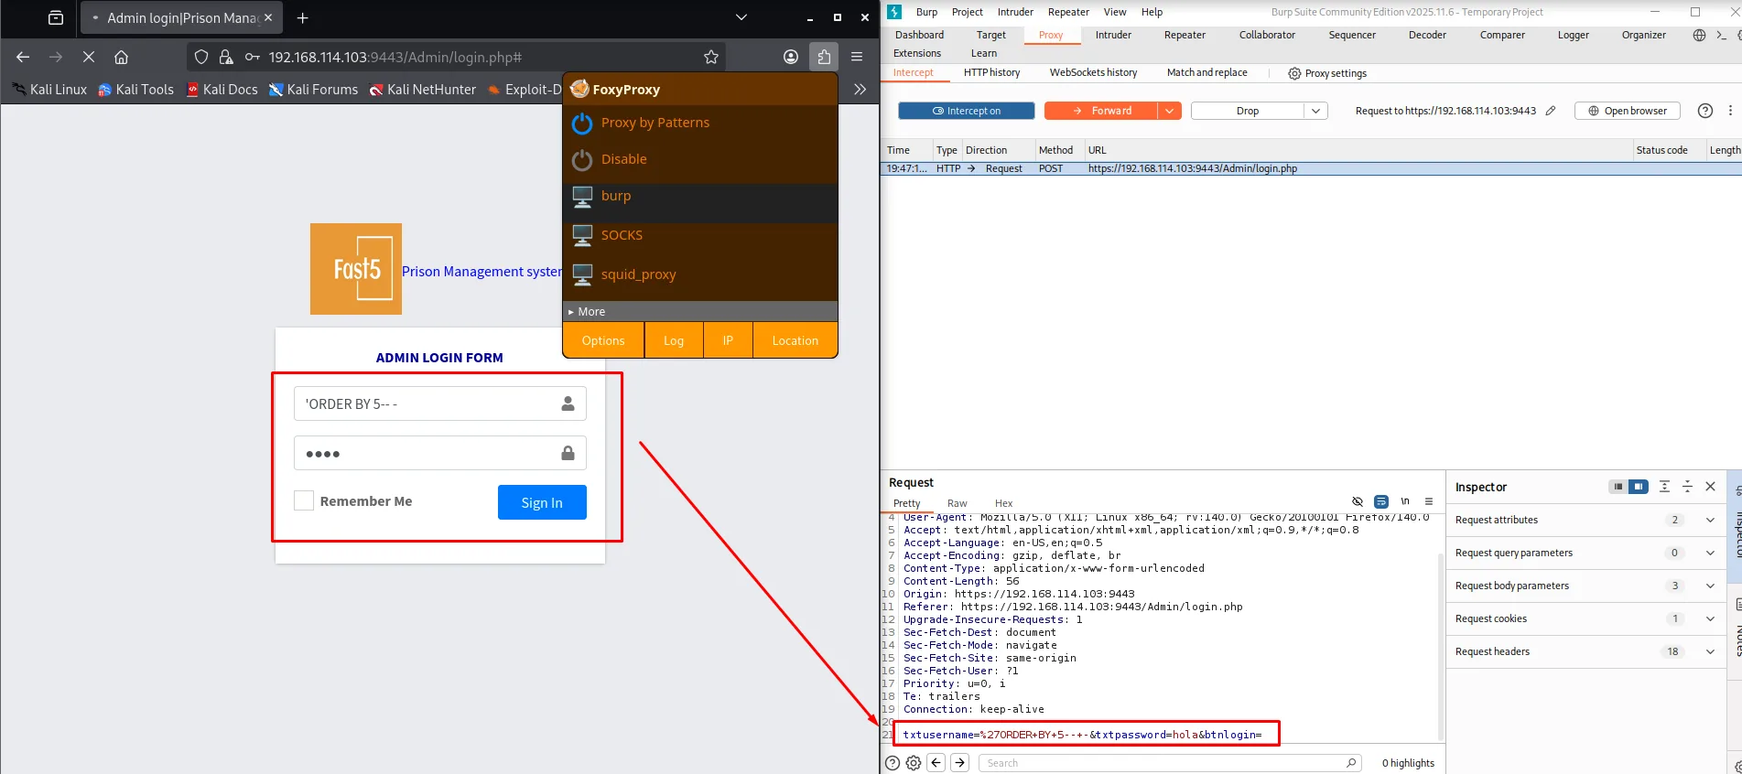
Task: Click the password input field
Action: (x=439, y=453)
